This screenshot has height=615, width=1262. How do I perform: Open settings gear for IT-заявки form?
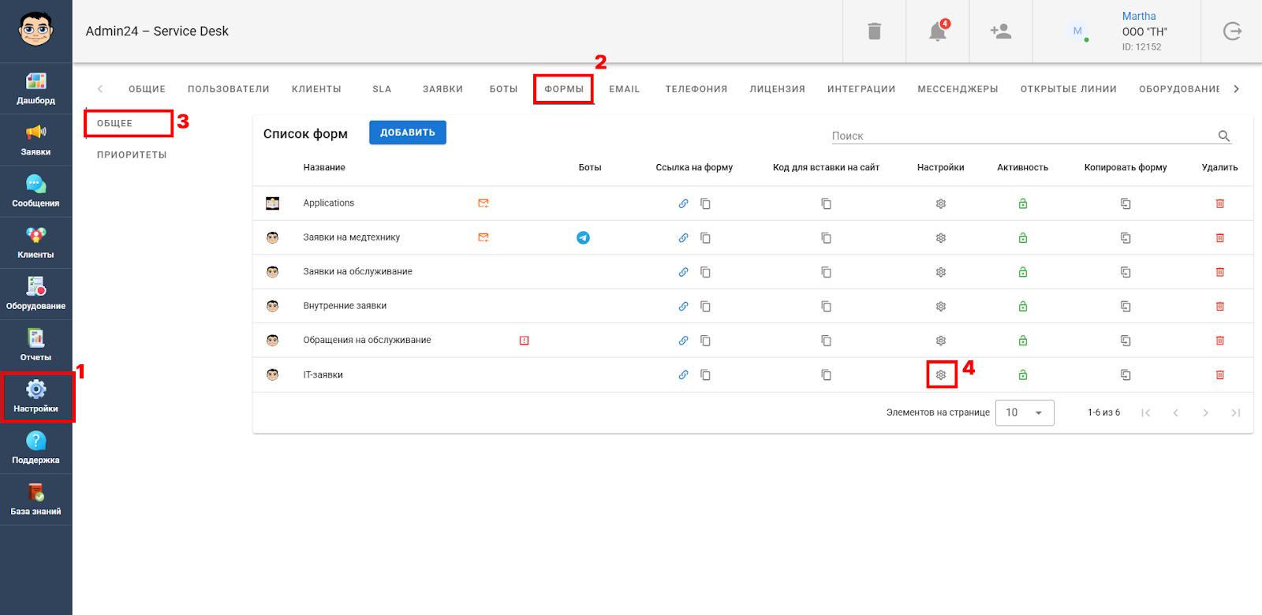(941, 375)
